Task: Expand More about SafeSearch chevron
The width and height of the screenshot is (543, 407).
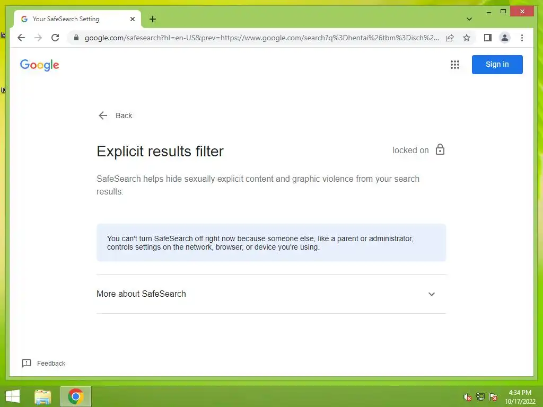Action: point(431,294)
